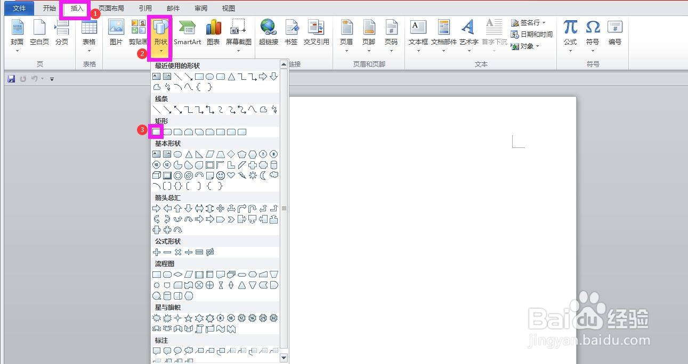Select the heart shape in basic shapes
This screenshot has height=364, width=688.
tap(232, 175)
